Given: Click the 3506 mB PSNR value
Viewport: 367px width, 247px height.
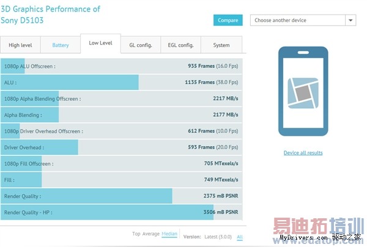Looking at the screenshot, I should [x=221, y=212].
